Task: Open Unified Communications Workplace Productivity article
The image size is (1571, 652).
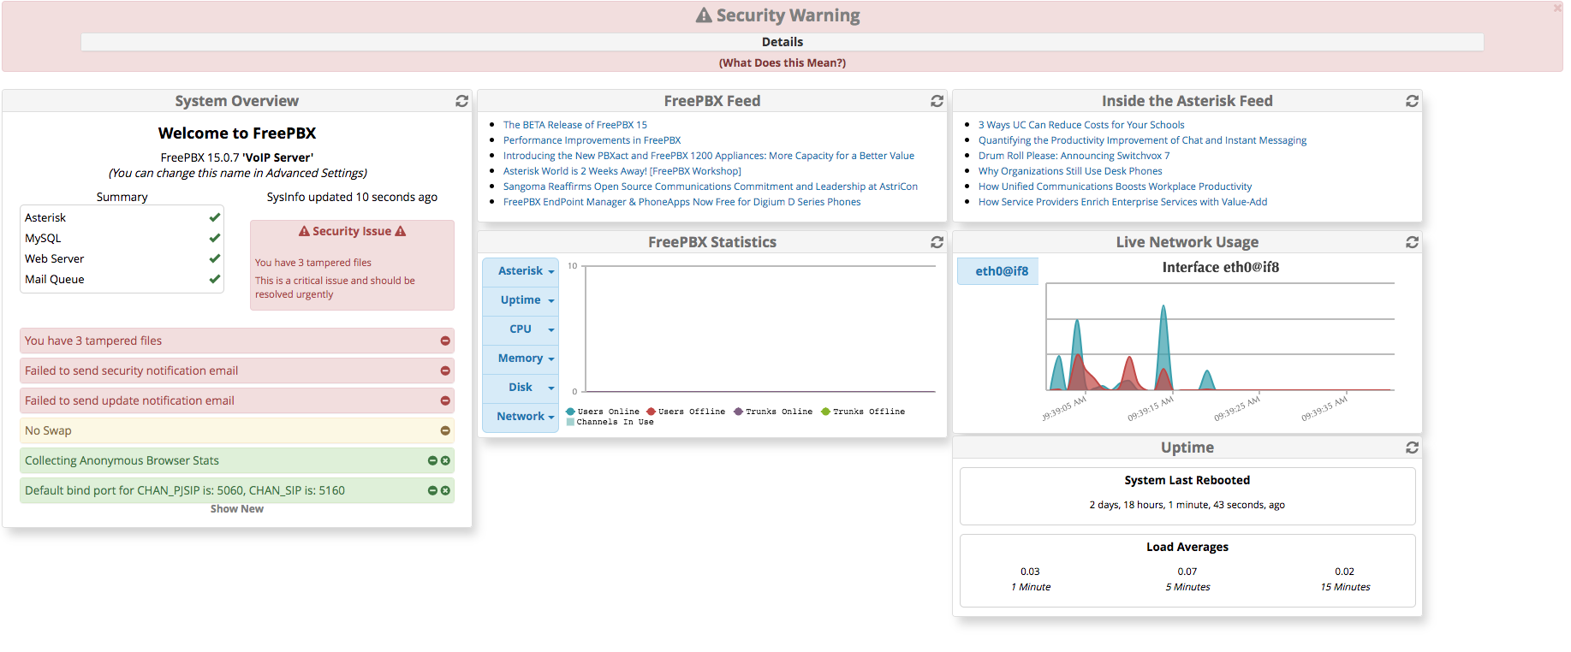Action: tap(1115, 187)
